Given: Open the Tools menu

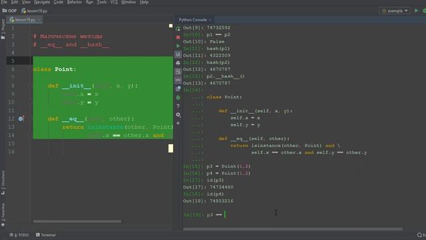Looking at the screenshot, I should tap(102, 2).
